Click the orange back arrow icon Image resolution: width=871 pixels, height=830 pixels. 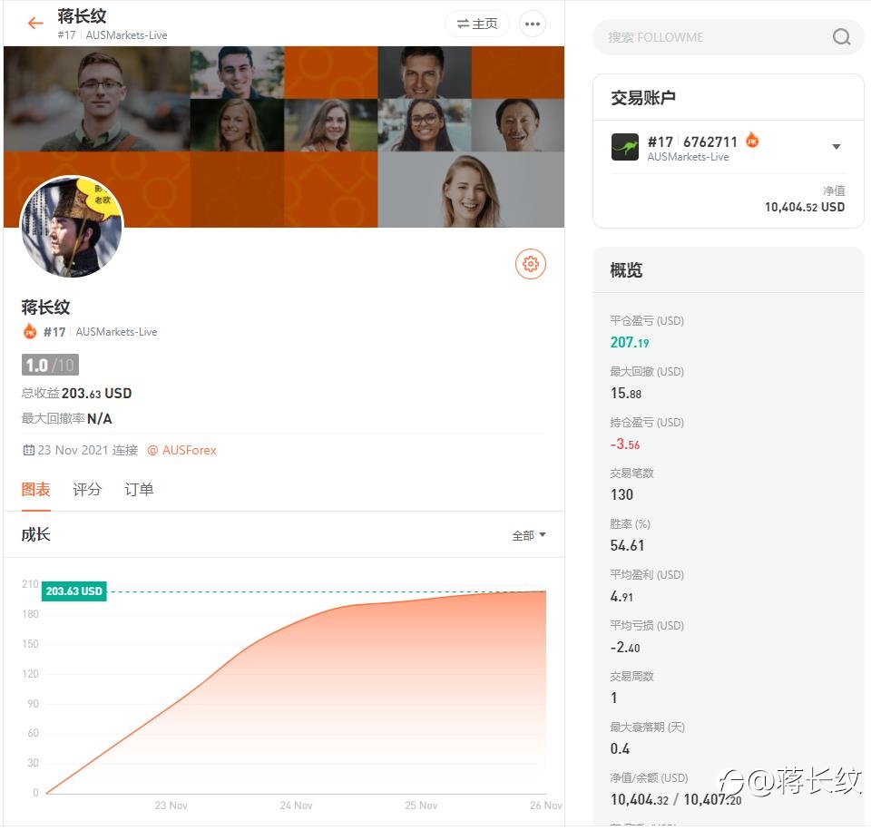coord(35,23)
